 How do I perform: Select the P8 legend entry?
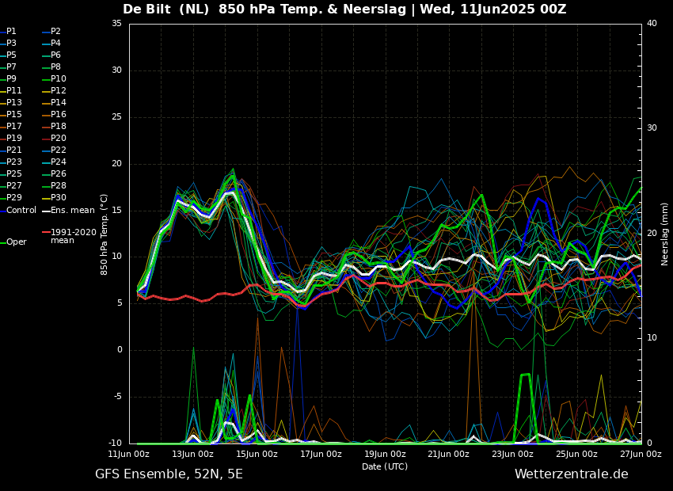(55, 67)
